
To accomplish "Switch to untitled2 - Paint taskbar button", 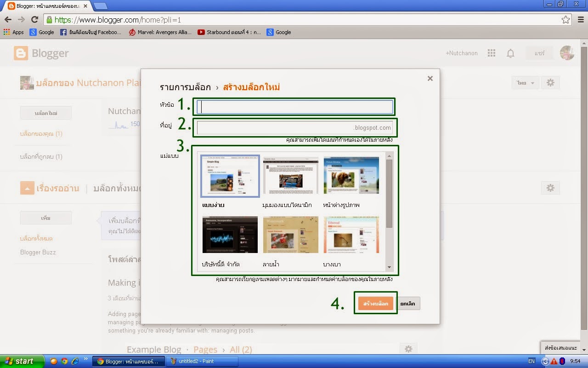I will tap(202, 361).
